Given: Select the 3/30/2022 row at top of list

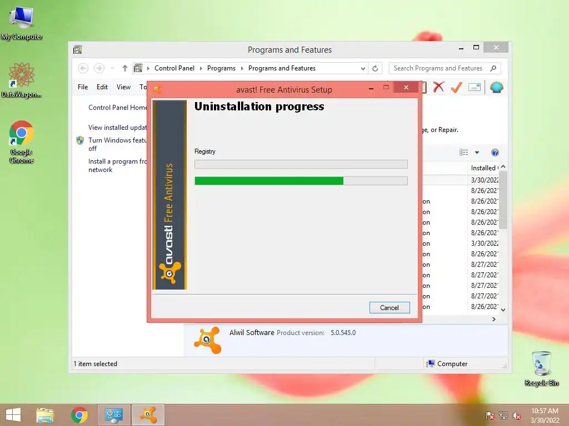Looking at the screenshot, I should [461, 180].
